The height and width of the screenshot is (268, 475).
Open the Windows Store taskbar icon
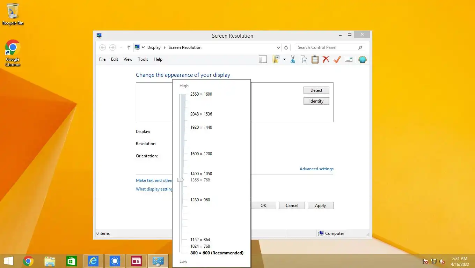pyautogui.click(x=72, y=261)
